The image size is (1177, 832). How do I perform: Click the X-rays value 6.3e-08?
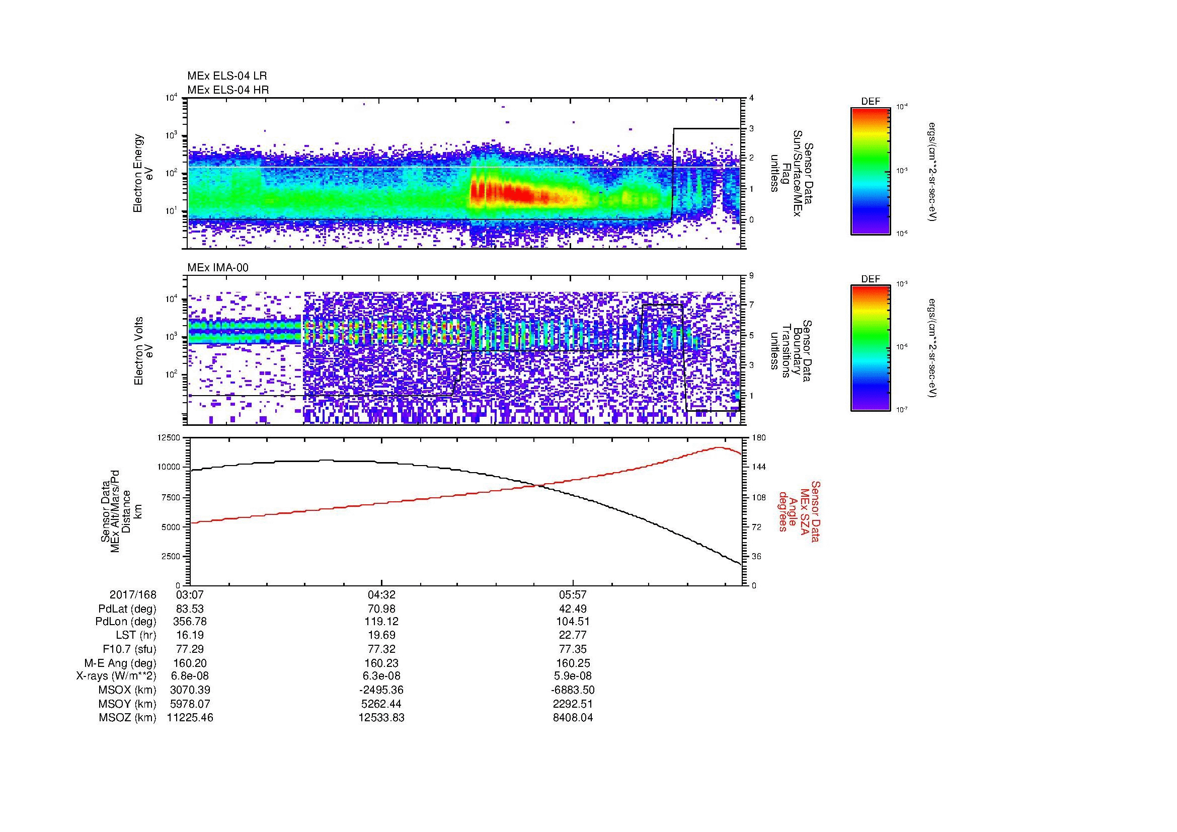tap(381, 676)
